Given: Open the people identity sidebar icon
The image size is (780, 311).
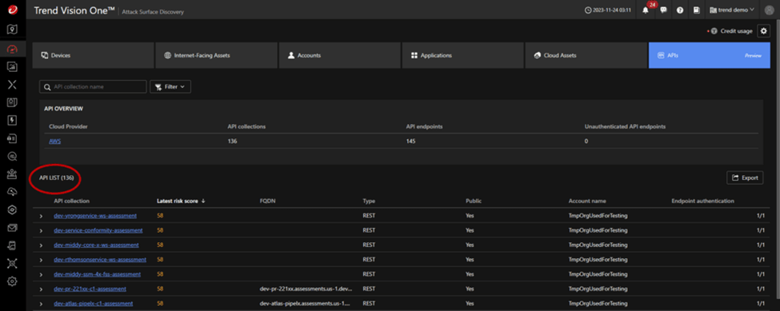Looking at the screenshot, I should click(13, 174).
